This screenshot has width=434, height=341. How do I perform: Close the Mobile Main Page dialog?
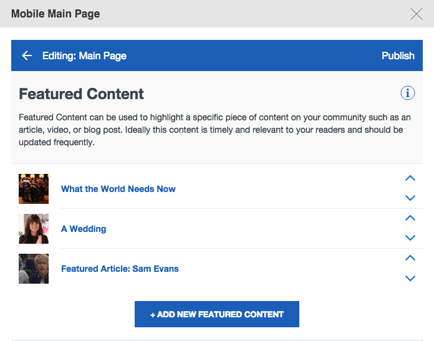click(x=416, y=14)
